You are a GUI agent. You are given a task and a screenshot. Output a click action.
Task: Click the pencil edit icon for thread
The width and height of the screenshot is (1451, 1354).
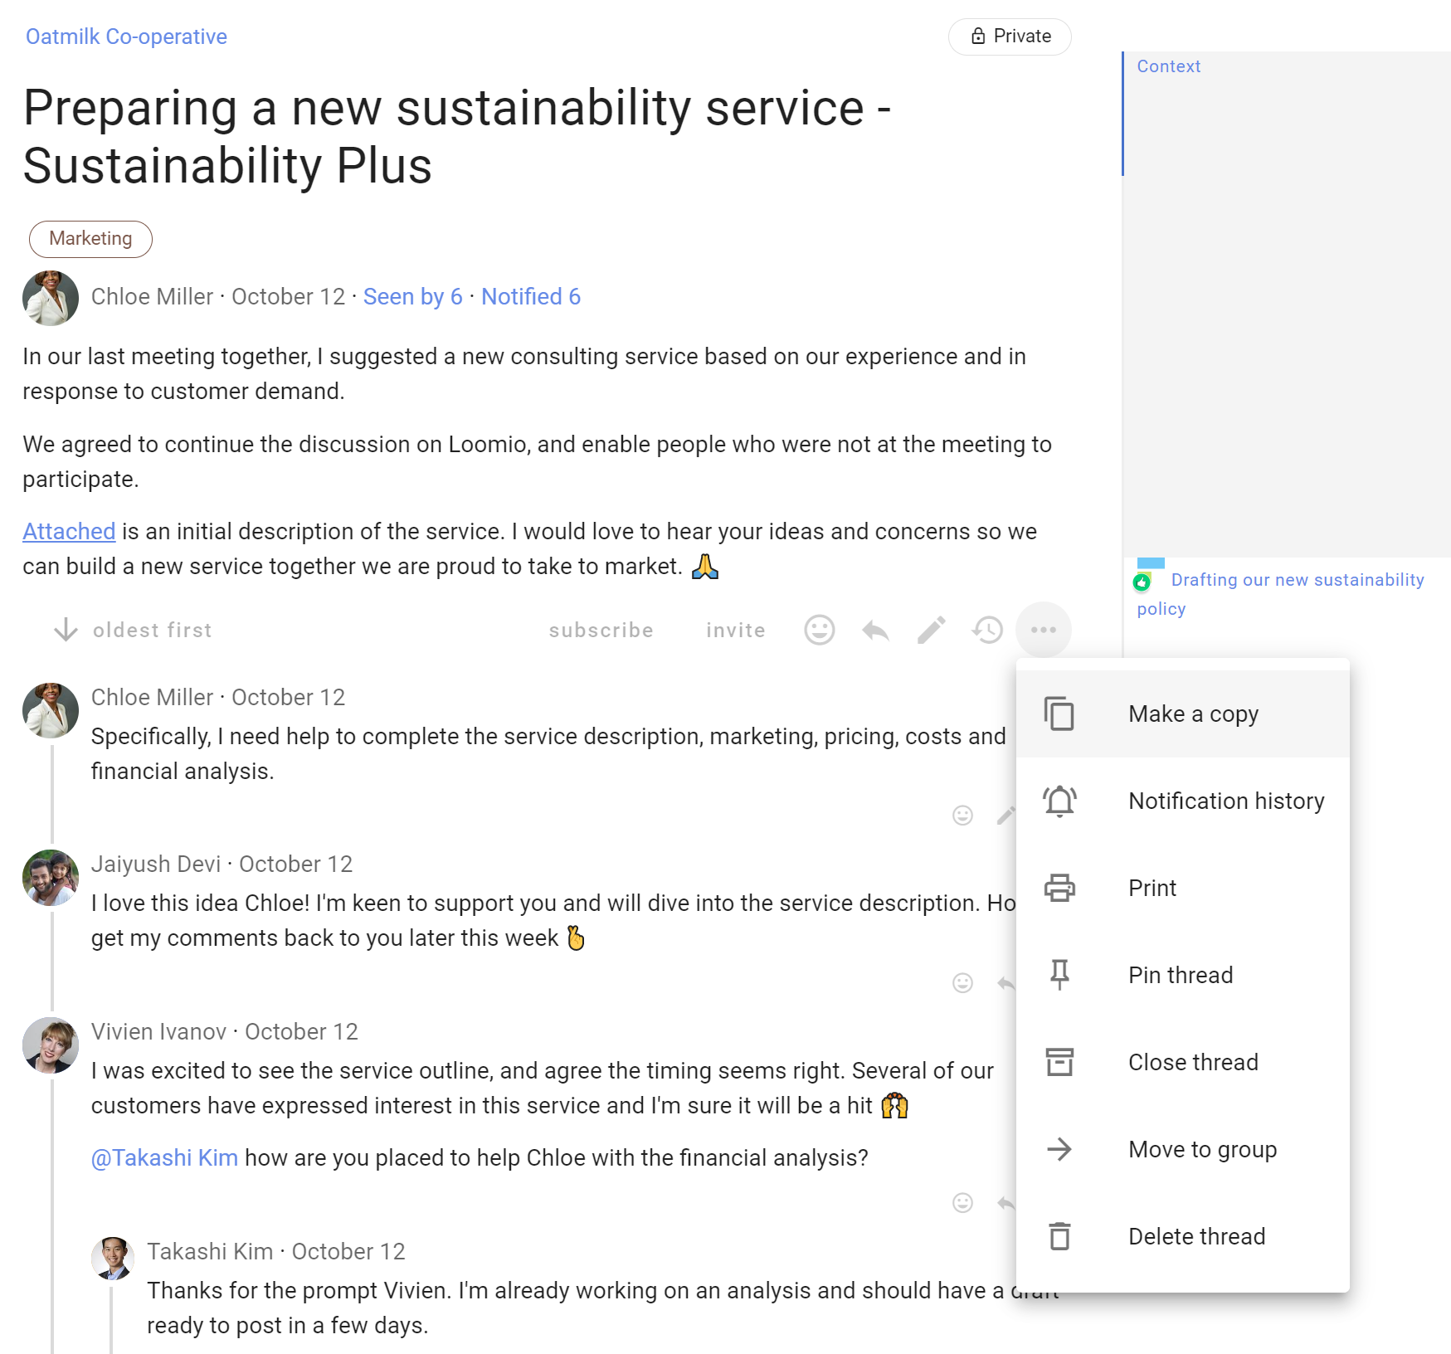pos(931,630)
